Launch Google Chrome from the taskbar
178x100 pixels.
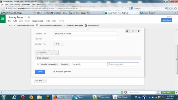pos(31,97)
